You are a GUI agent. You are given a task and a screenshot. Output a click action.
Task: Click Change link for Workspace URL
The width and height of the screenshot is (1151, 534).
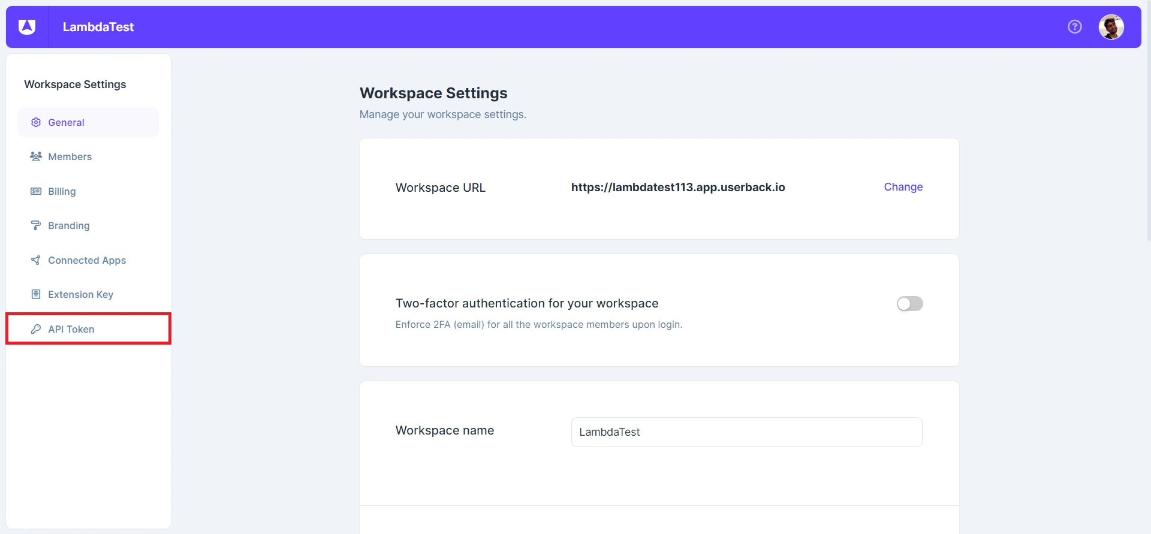[903, 187]
